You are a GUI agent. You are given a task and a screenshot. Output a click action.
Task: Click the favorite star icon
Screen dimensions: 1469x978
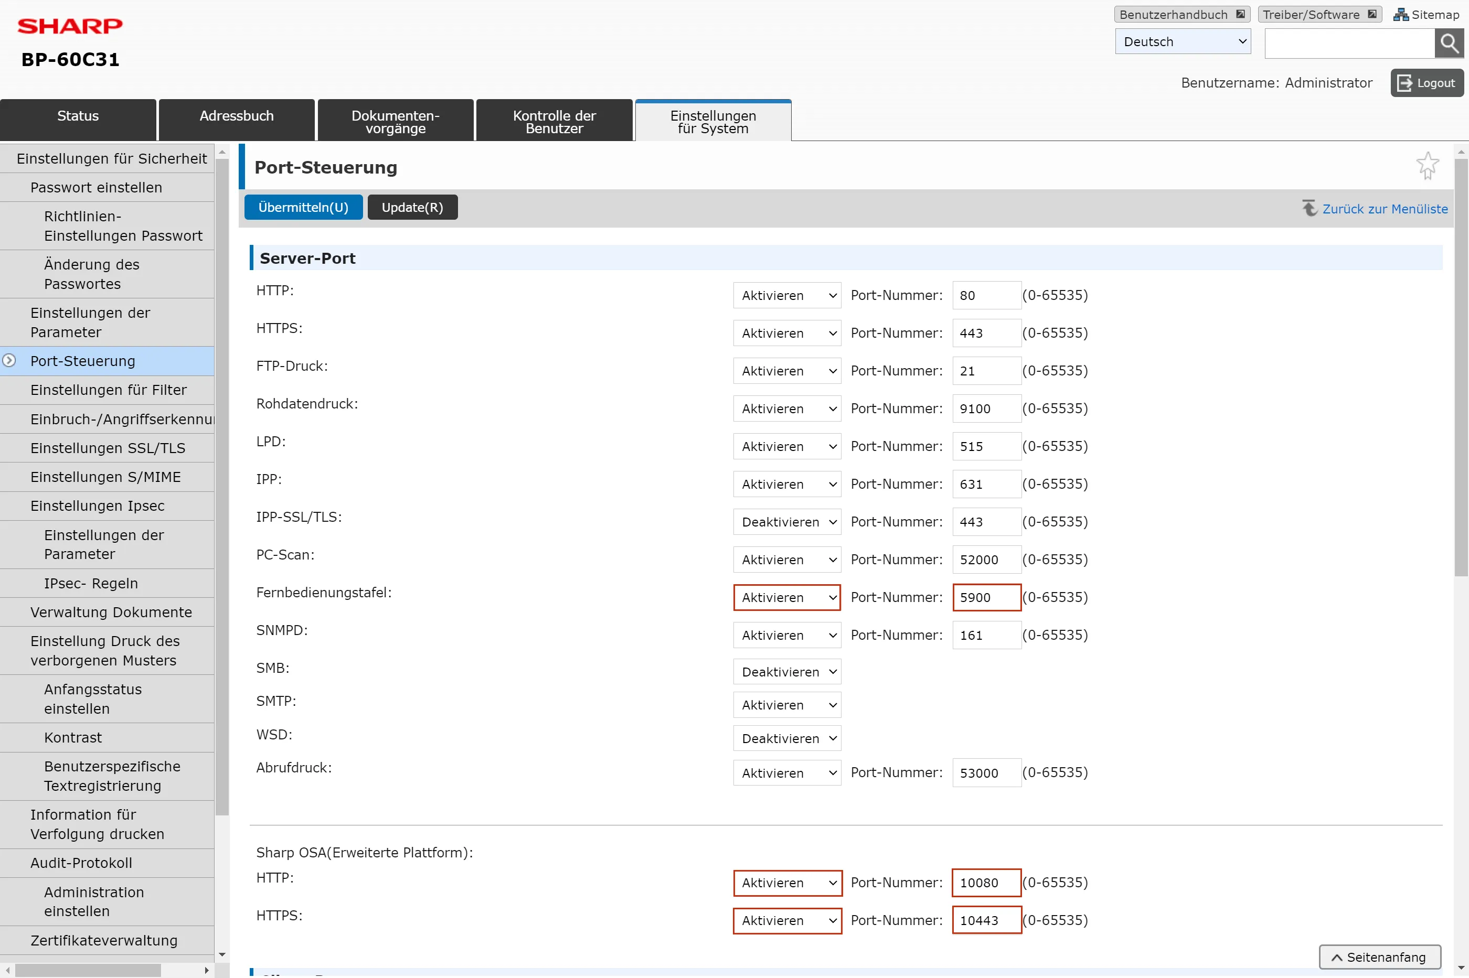coord(1427,166)
